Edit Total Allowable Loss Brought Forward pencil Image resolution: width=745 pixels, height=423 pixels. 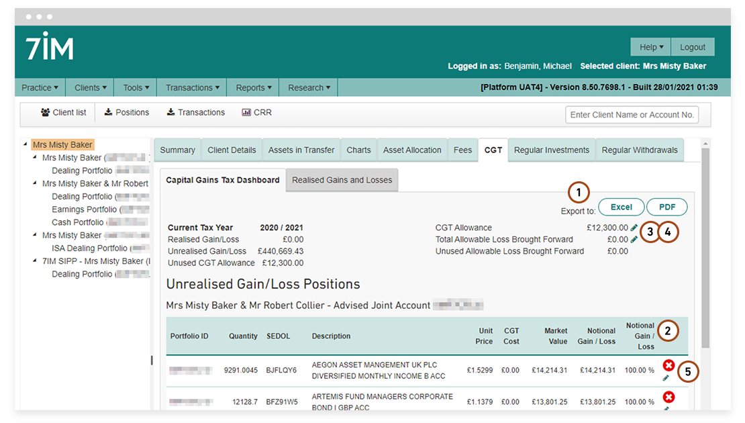click(634, 240)
